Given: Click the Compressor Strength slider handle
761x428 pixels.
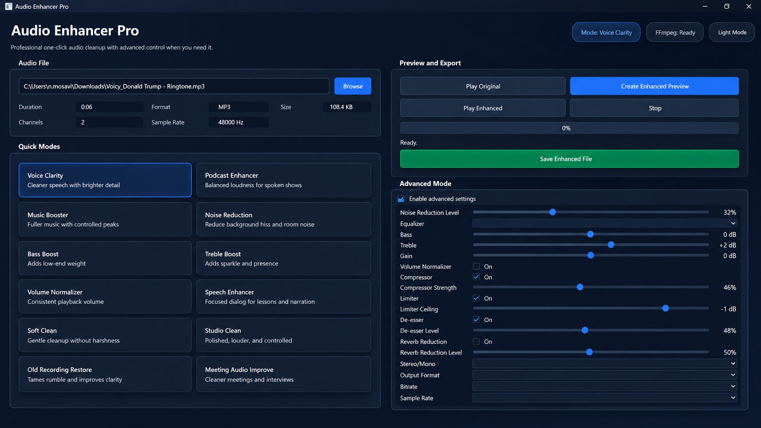Looking at the screenshot, I should [x=580, y=287].
